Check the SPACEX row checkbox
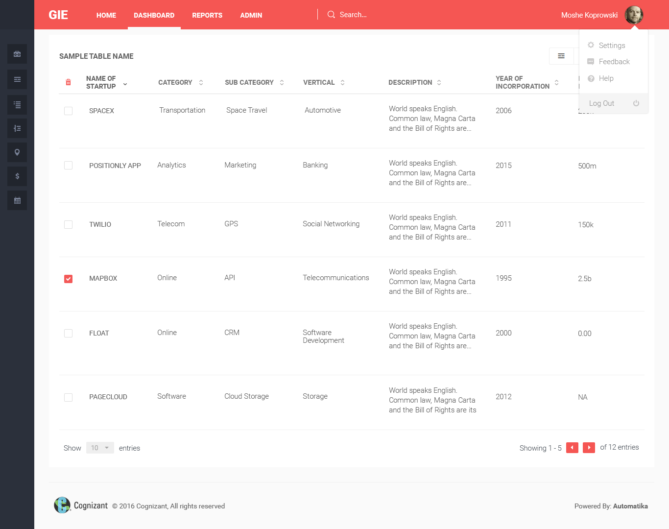This screenshot has height=529, width=669. click(x=69, y=111)
